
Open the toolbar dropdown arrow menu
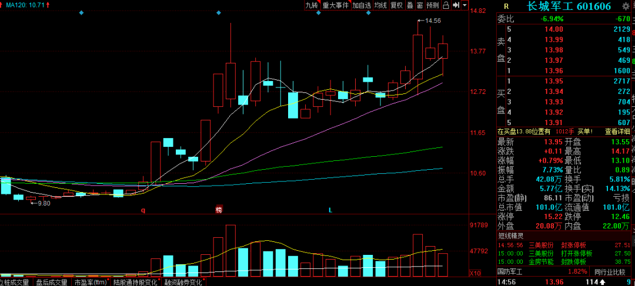[x=464, y=5]
